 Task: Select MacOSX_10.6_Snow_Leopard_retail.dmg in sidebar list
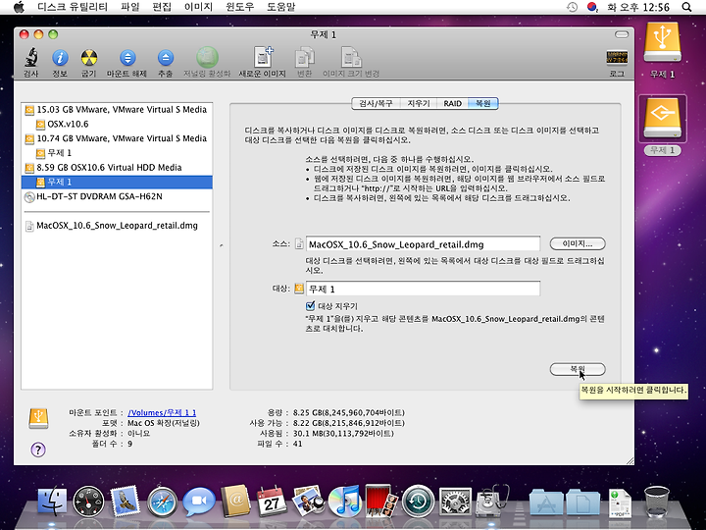[x=117, y=226]
